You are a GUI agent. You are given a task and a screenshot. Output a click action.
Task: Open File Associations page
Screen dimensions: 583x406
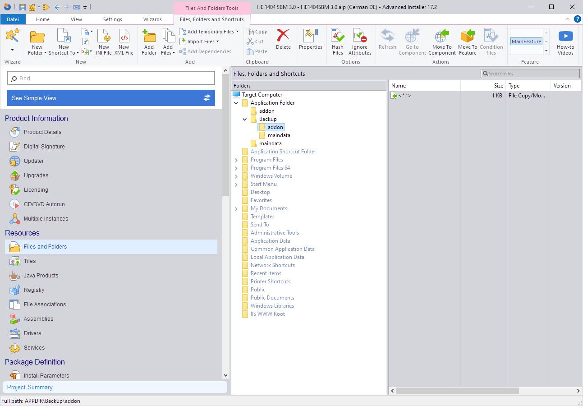tap(45, 304)
